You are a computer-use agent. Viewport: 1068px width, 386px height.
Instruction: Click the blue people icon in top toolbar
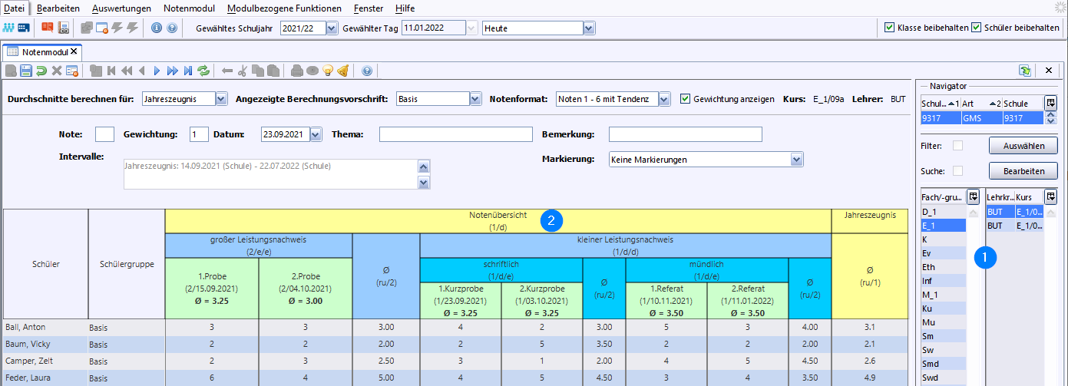[9, 28]
